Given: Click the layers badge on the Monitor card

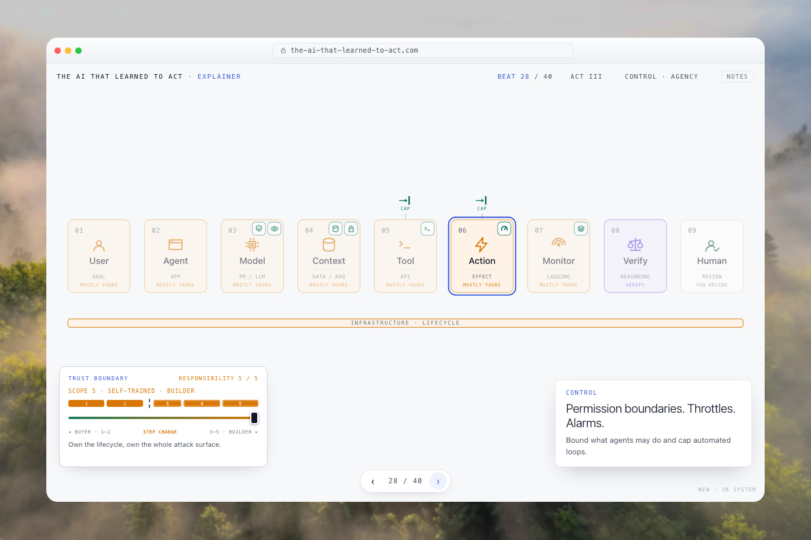Looking at the screenshot, I should click(x=581, y=229).
